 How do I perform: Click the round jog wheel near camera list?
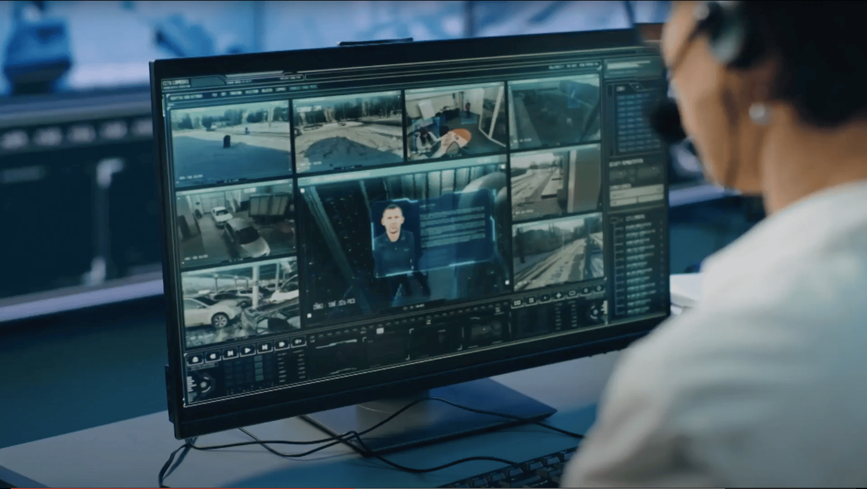coord(595,313)
